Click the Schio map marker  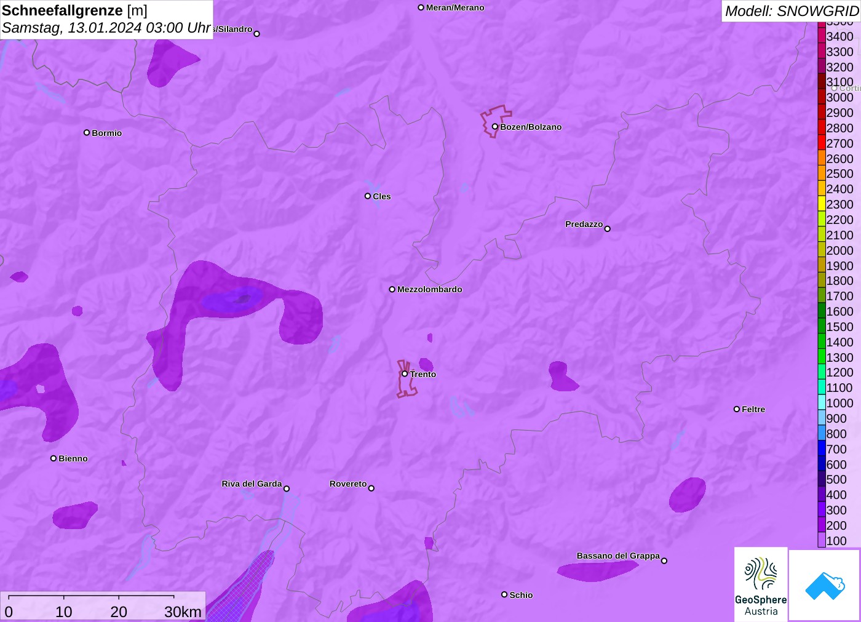pyautogui.click(x=504, y=594)
